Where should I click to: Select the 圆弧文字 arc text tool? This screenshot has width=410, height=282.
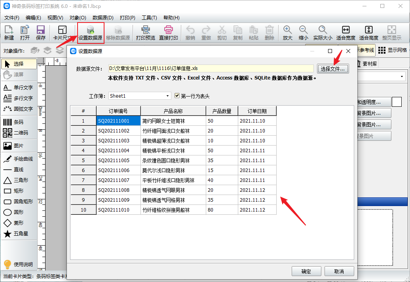(x=19, y=109)
